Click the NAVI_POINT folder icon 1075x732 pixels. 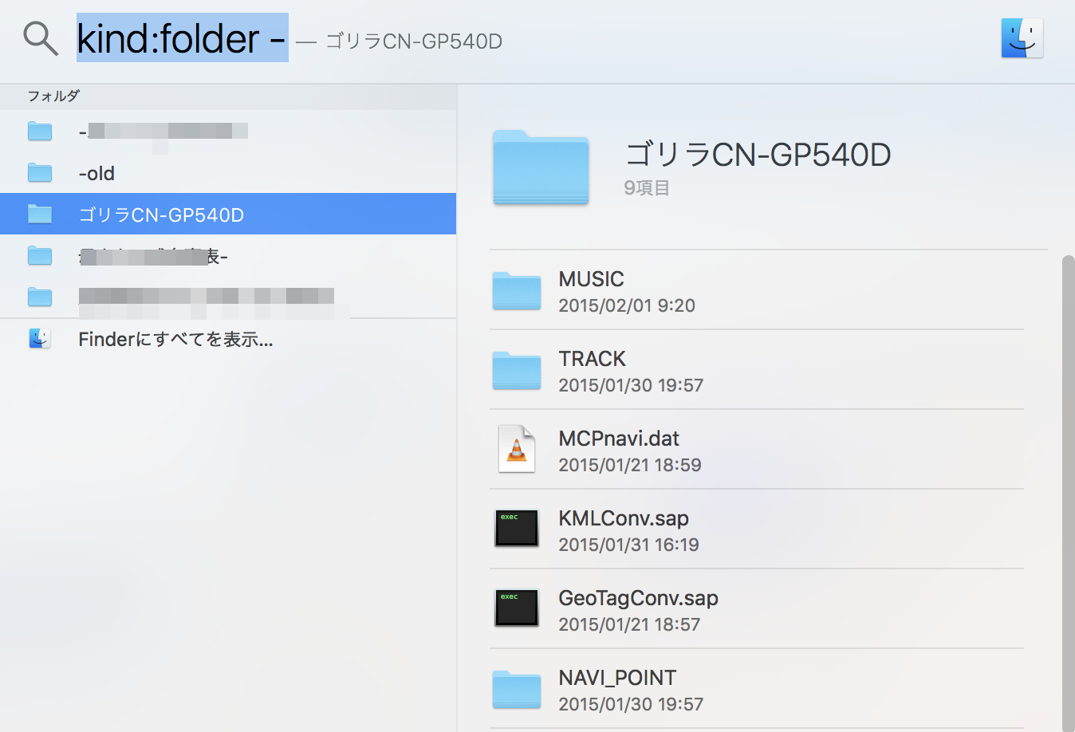coord(517,689)
